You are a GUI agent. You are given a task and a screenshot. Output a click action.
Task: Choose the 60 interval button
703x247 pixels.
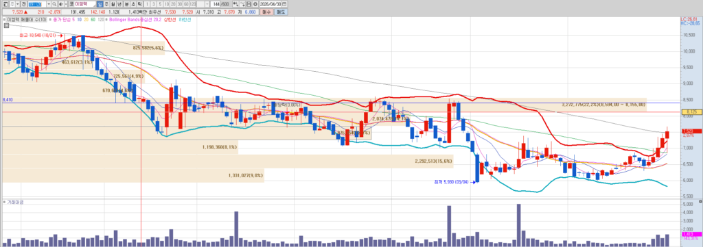pyautogui.click(x=186, y=4)
